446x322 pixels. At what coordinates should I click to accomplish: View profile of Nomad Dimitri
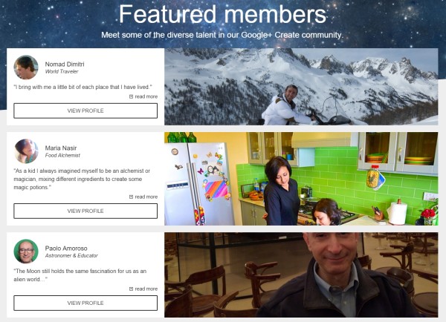(x=85, y=111)
